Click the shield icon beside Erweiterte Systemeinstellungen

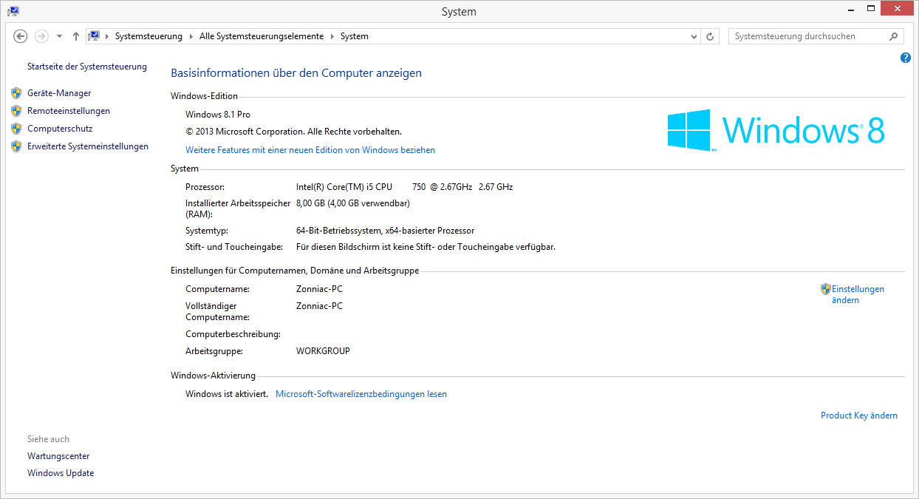click(16, 146)
